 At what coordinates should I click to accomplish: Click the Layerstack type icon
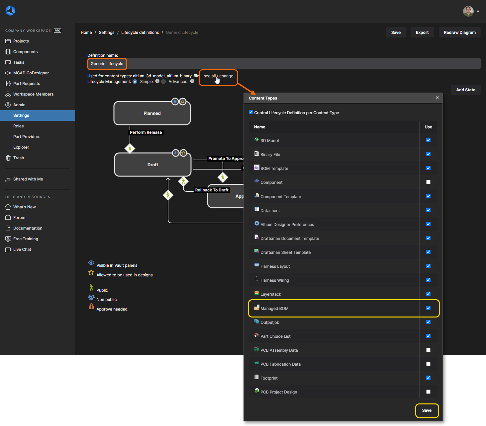point(256,293)
